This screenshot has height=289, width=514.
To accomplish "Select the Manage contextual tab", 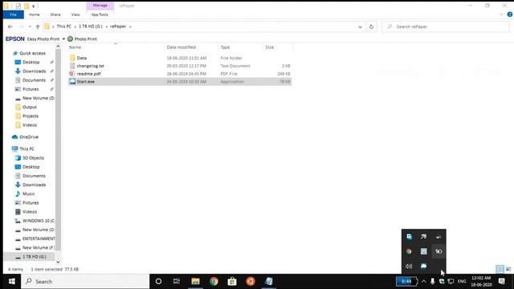I will [x=100, y=6].
